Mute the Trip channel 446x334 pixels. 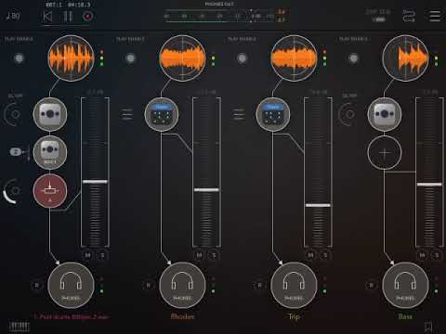point(310,255)
